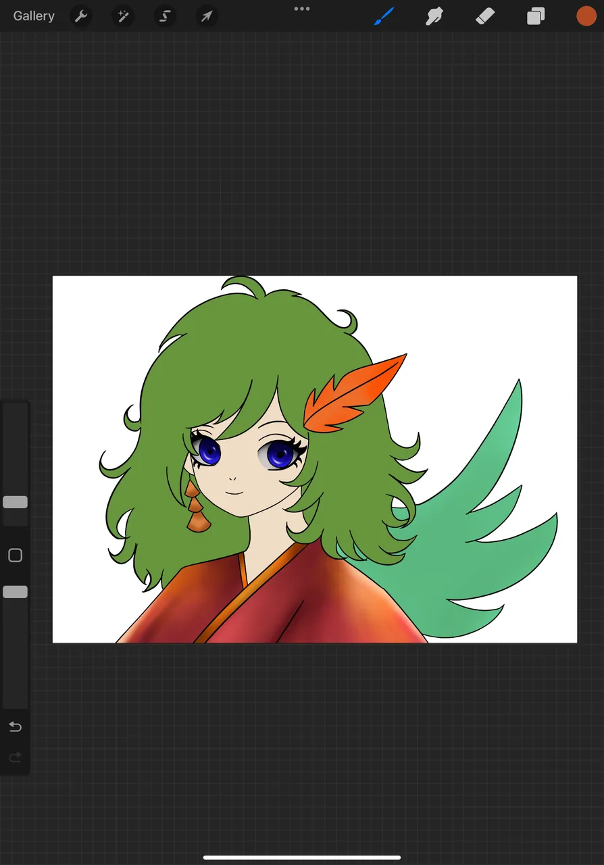604x865 pixels.
Task: Select the Brush tool
Action: [x=383, y=16]
